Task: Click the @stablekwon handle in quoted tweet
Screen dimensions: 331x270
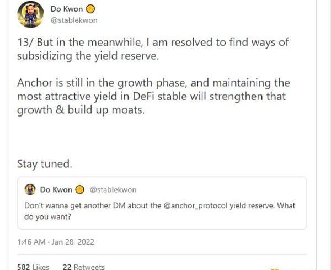Action: pos(113,190)
